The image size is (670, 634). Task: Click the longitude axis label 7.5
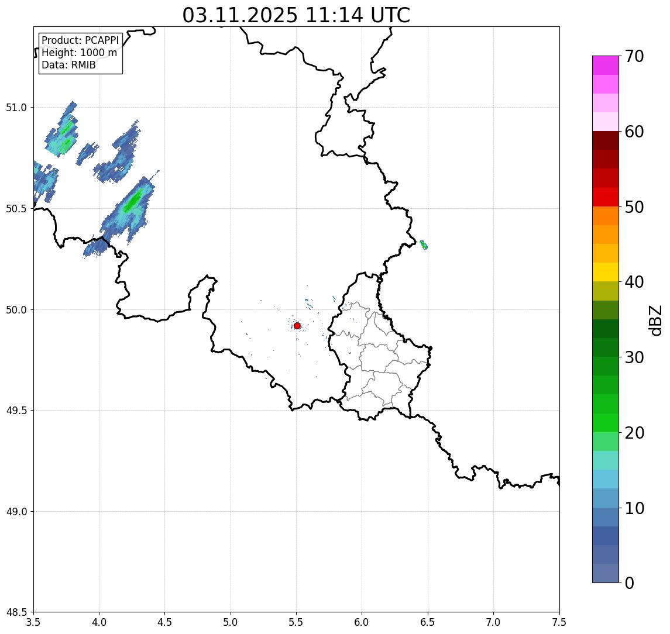(559, 622)
